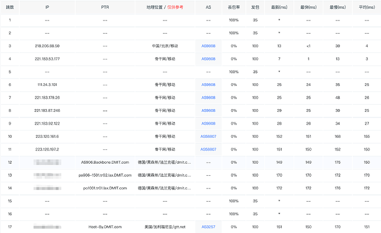Click blurred IP cell in hop 12

click(x=47, y=162)
